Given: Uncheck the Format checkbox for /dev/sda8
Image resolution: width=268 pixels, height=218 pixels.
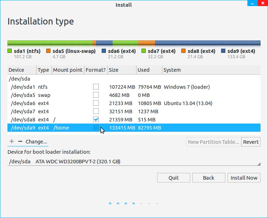Looking at the screenshot, I should [96, 119].
